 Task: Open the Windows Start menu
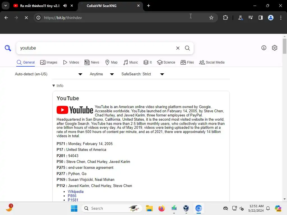click(x=74, y=208)
